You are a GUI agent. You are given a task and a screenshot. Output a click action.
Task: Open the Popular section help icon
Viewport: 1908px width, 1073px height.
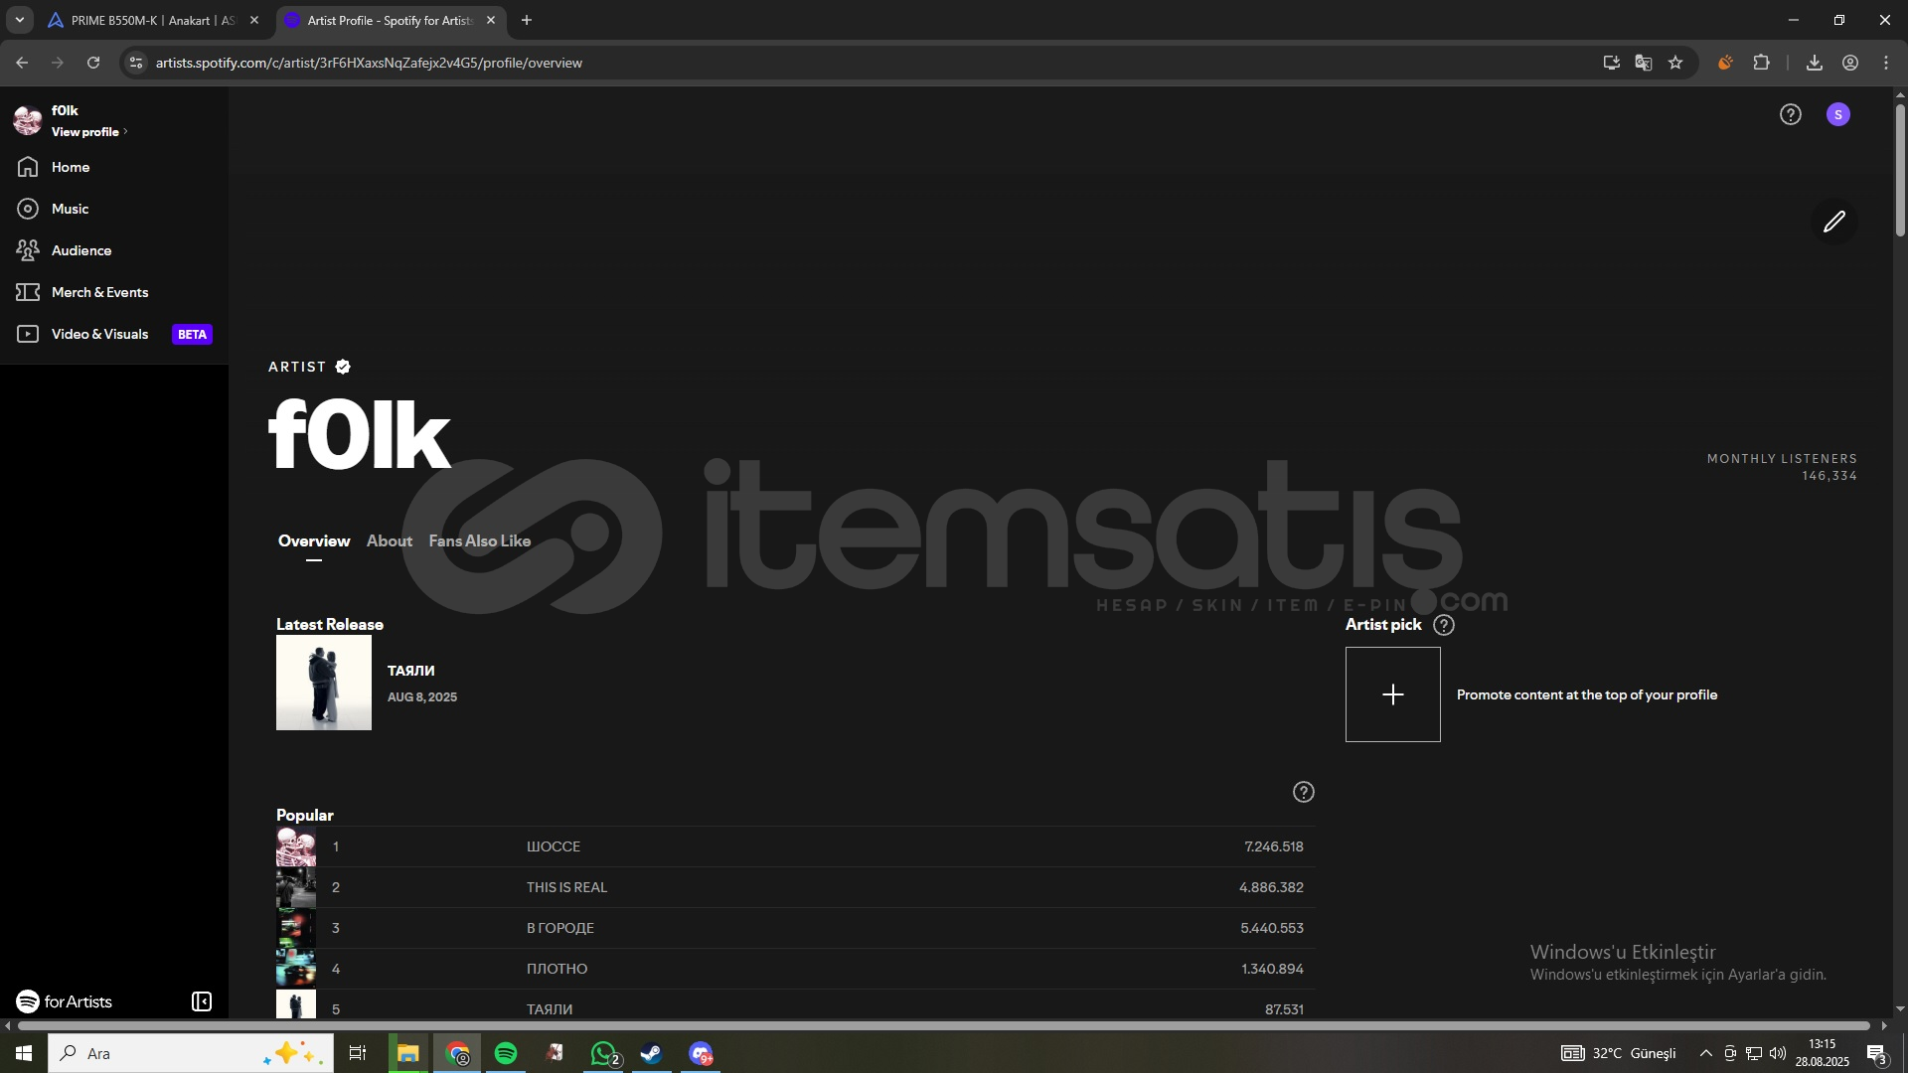click(x=1304, y=792)
